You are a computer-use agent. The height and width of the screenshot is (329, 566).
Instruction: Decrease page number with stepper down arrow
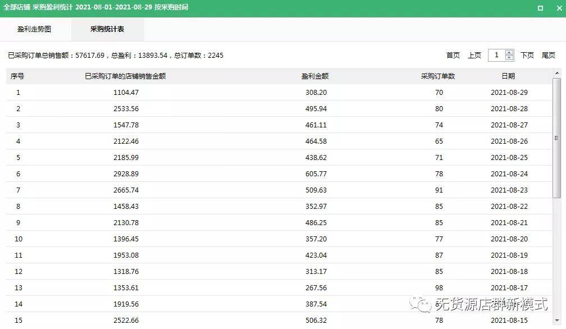coord(509,58)
